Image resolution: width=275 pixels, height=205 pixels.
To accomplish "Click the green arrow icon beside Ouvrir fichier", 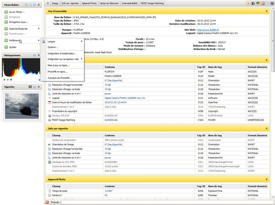I will (x=6, y=12).
